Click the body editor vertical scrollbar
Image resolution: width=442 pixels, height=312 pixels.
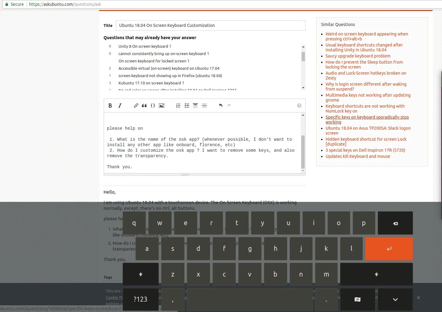303,152
